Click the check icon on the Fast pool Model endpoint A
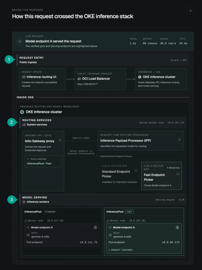Image resolution: width=202 pixels, height=270 pixels. pyautogui.click(x=110, y=228)
